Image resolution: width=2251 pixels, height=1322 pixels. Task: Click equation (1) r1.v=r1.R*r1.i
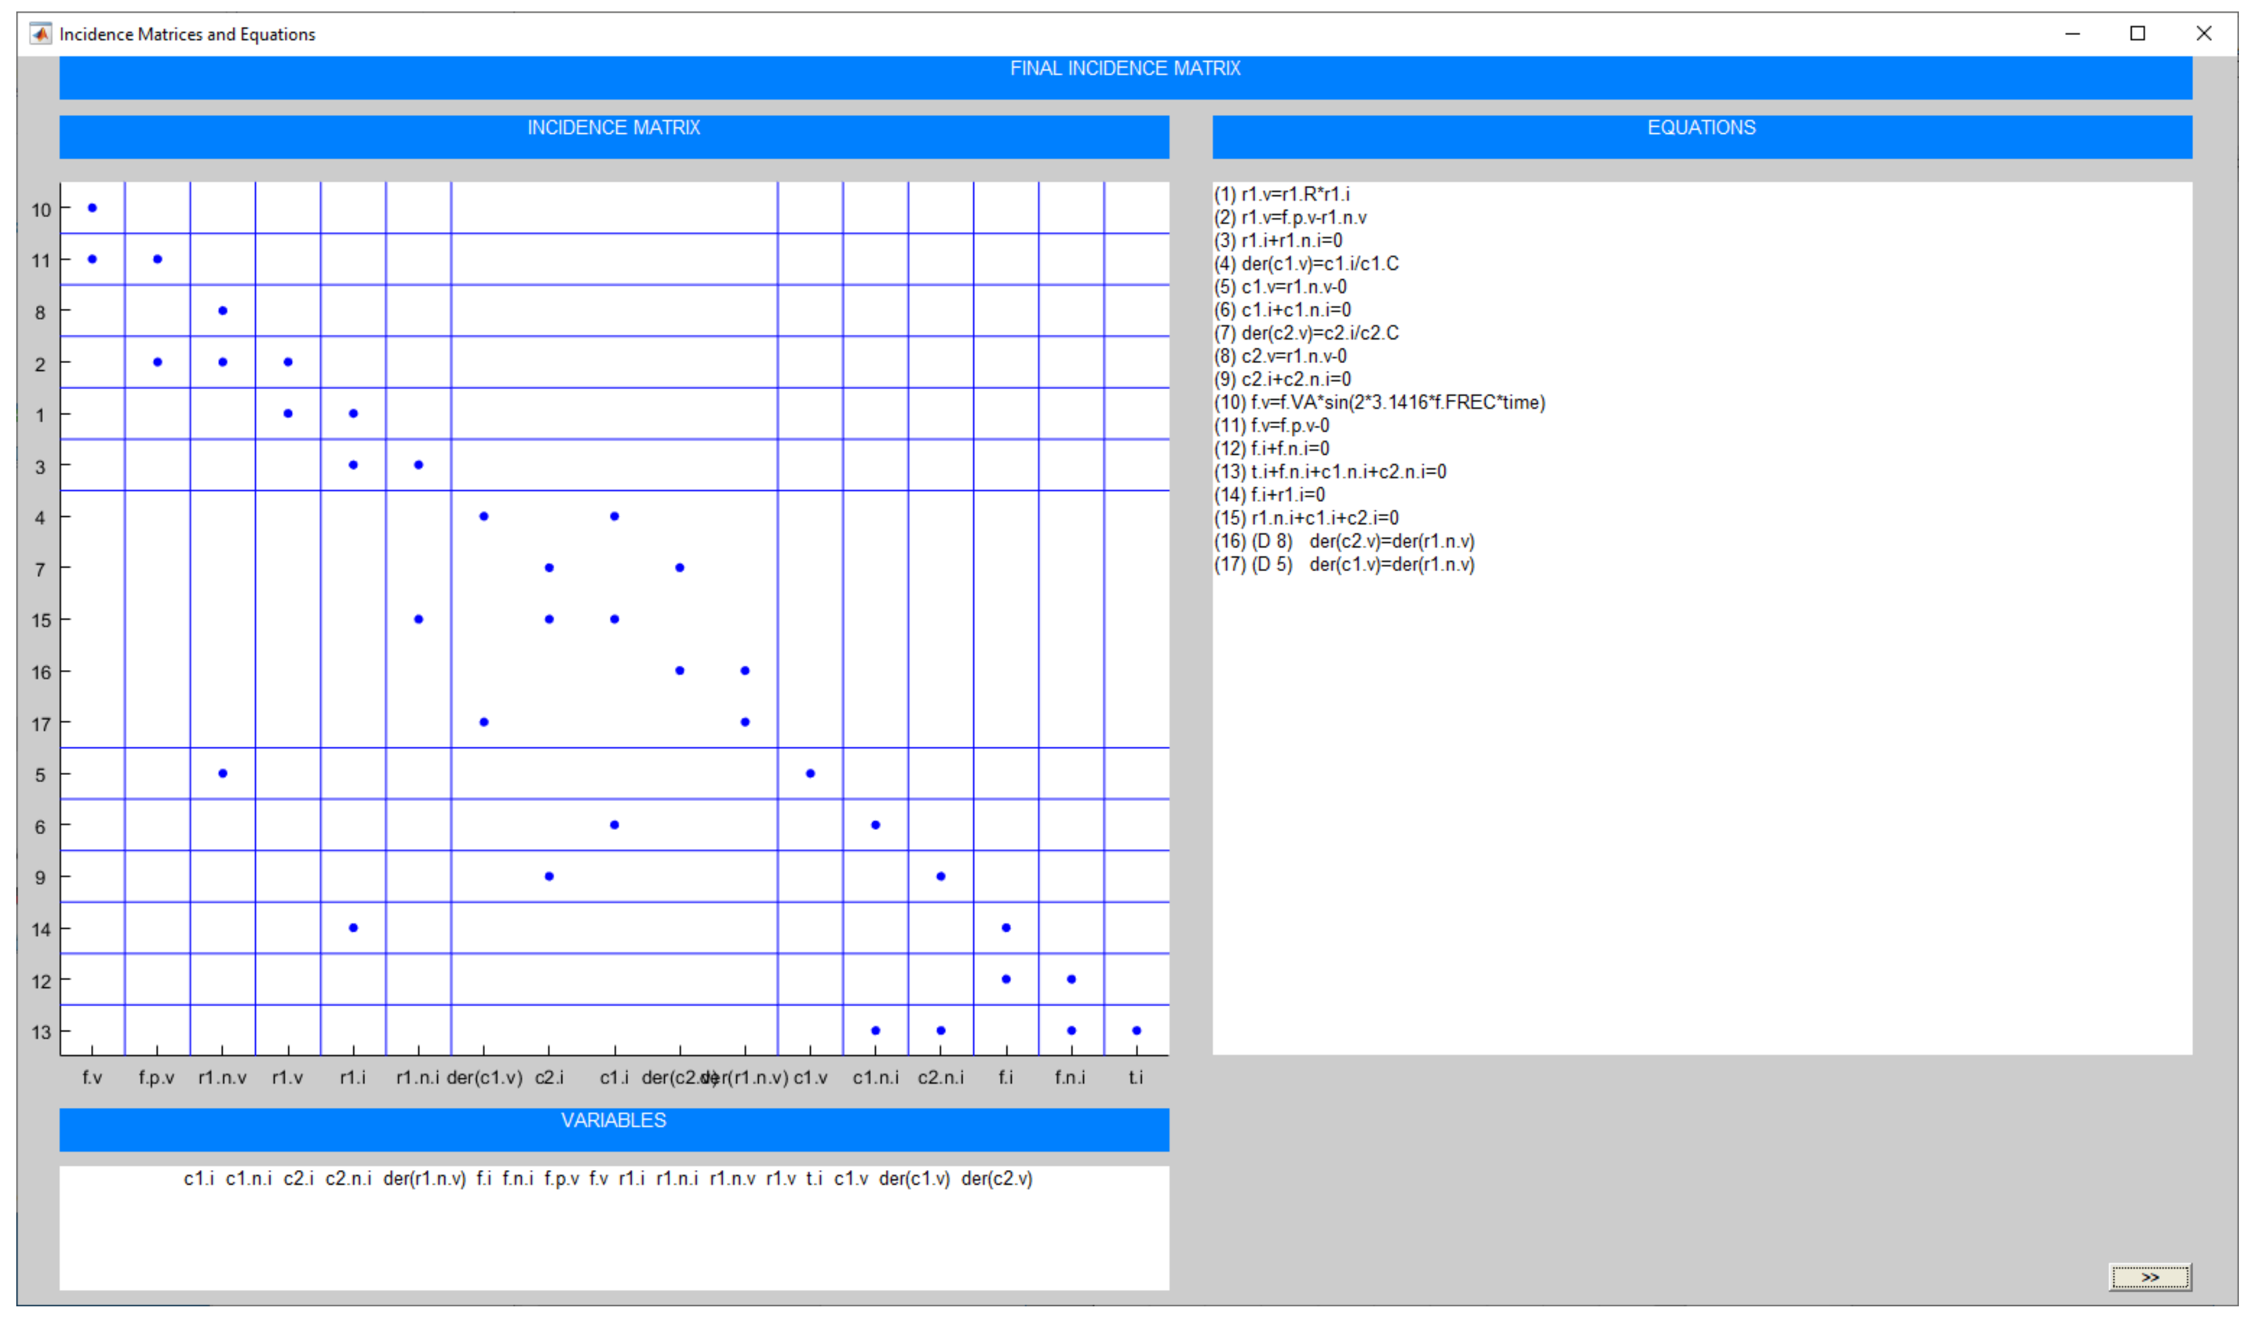tap(1282, 195)
